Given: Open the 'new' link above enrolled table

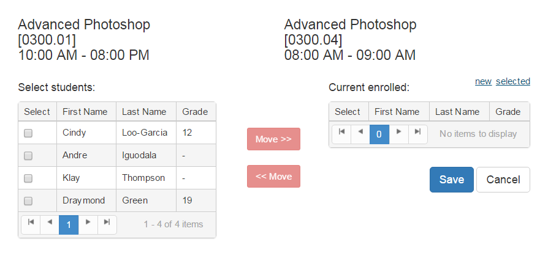Looking at the screenshot, I should pyautogui.click(x=483, y=81).
